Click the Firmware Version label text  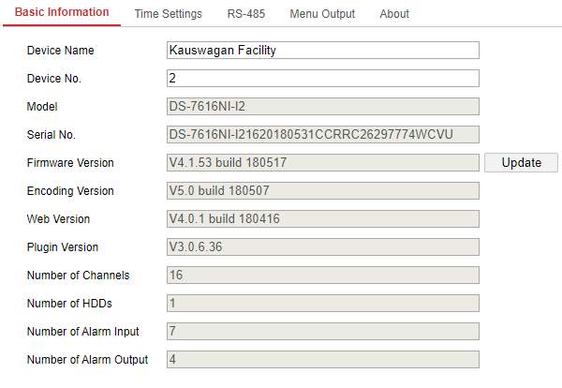(x=70, y=163)
